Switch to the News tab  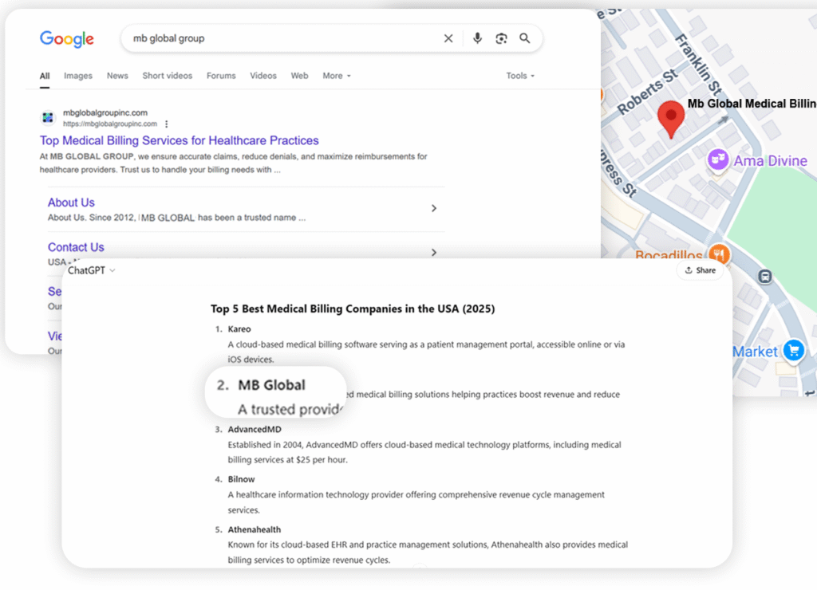(x=117, y=76)
